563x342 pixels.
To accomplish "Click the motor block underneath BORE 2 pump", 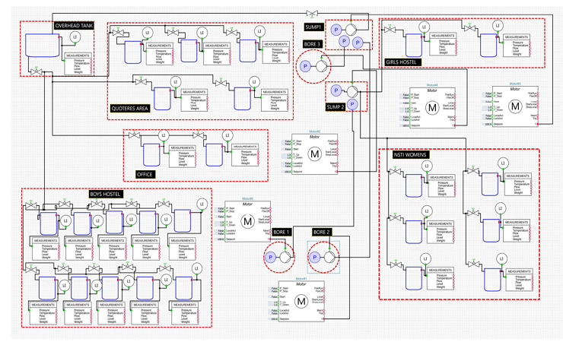I will pos(300,300).
